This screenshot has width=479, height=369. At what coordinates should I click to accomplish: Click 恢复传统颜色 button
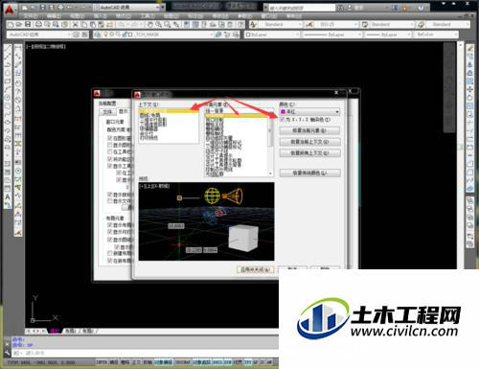tap(309, 173)
